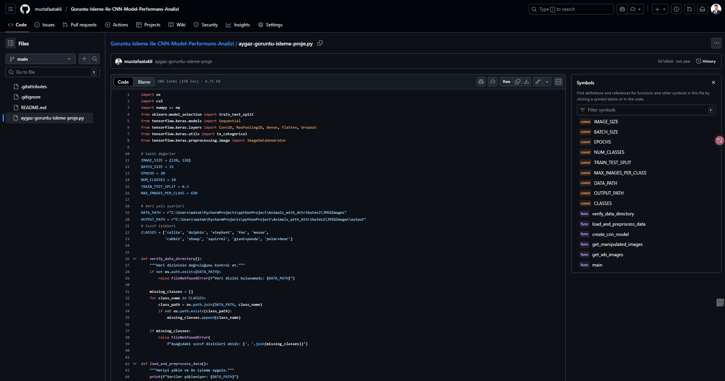Copy the file path to clipboard

coord(320,44)
